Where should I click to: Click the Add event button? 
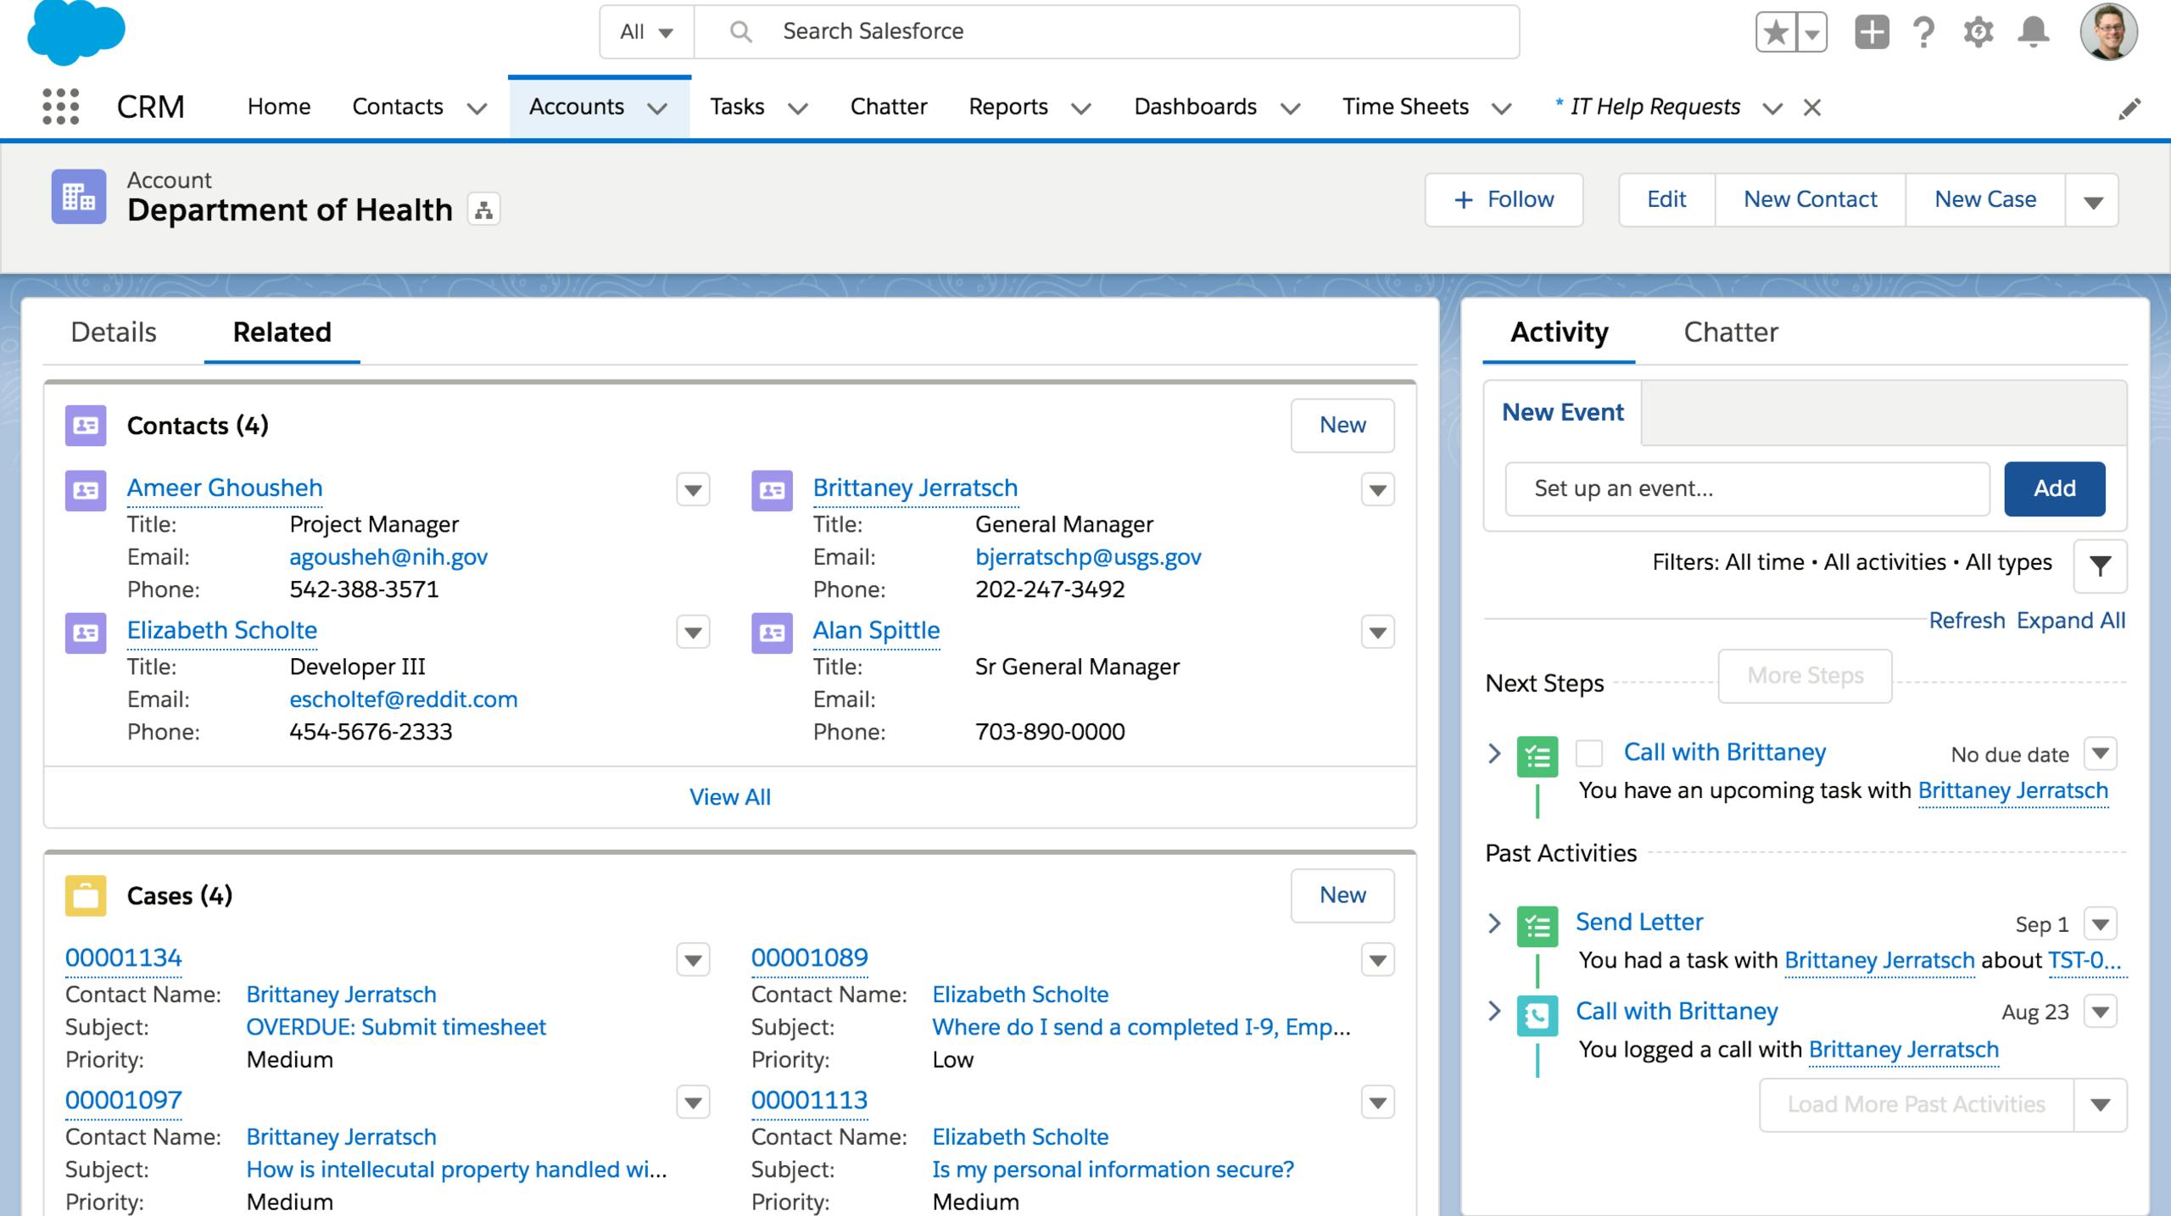[x=2055, y=488]
